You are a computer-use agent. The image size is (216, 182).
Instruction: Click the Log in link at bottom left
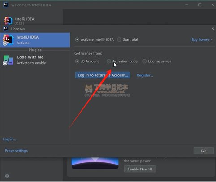point(9,139)
